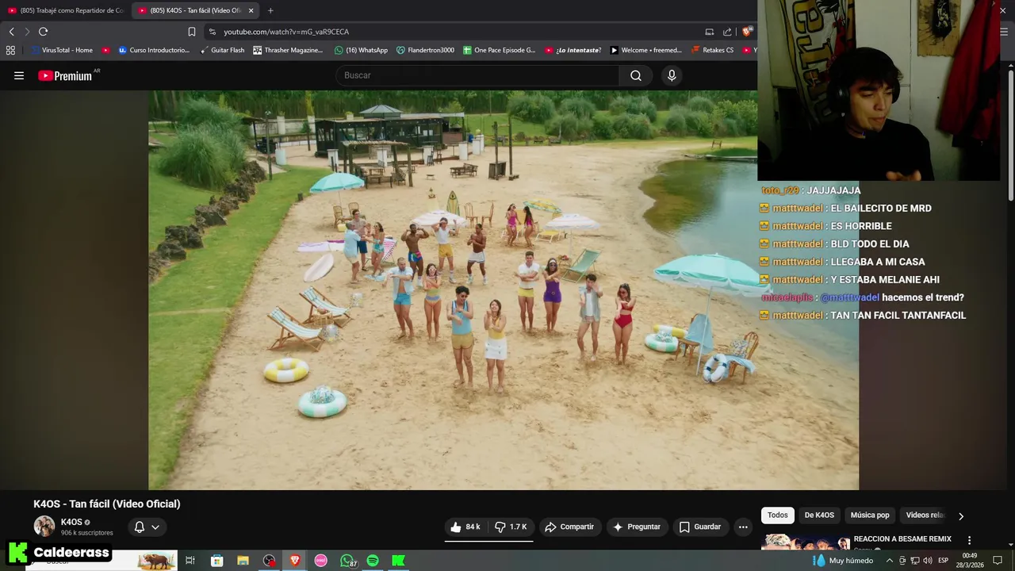
Task: Open the Preguntar AI button
Action: pyautogui.click(x=637, y=527)
